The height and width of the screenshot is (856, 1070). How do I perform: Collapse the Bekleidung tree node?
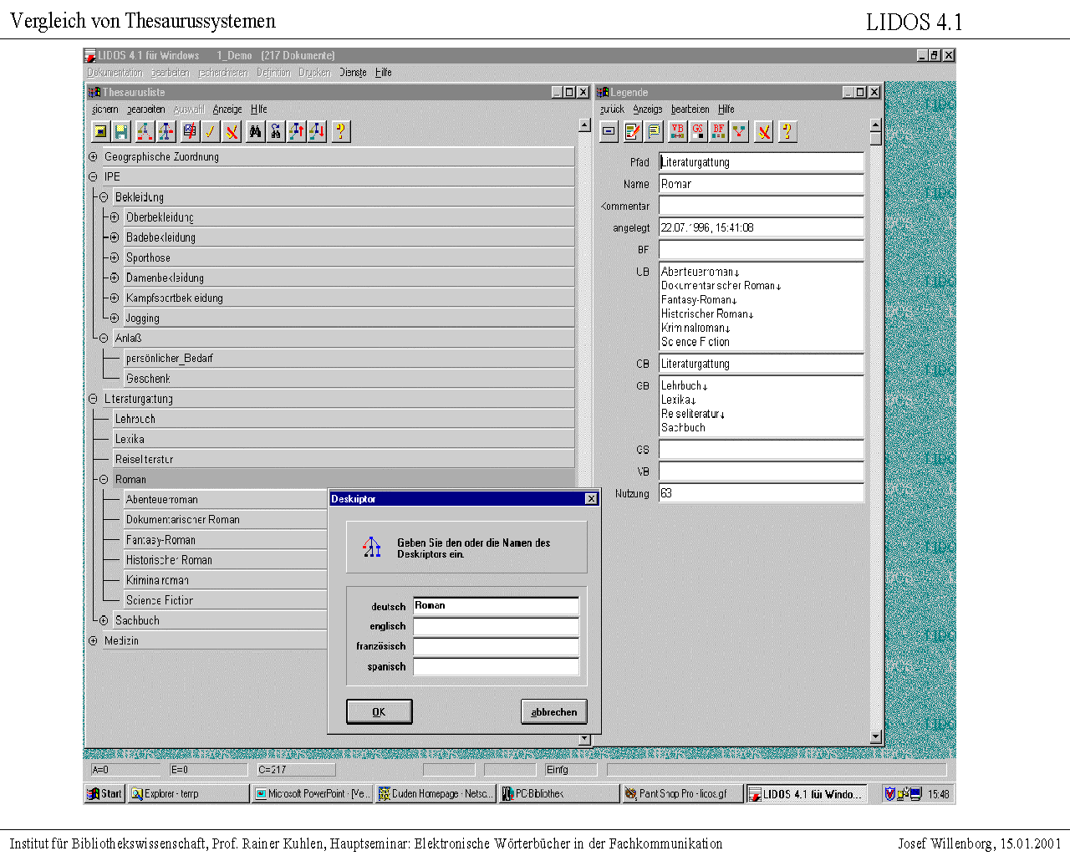[104, 197]
